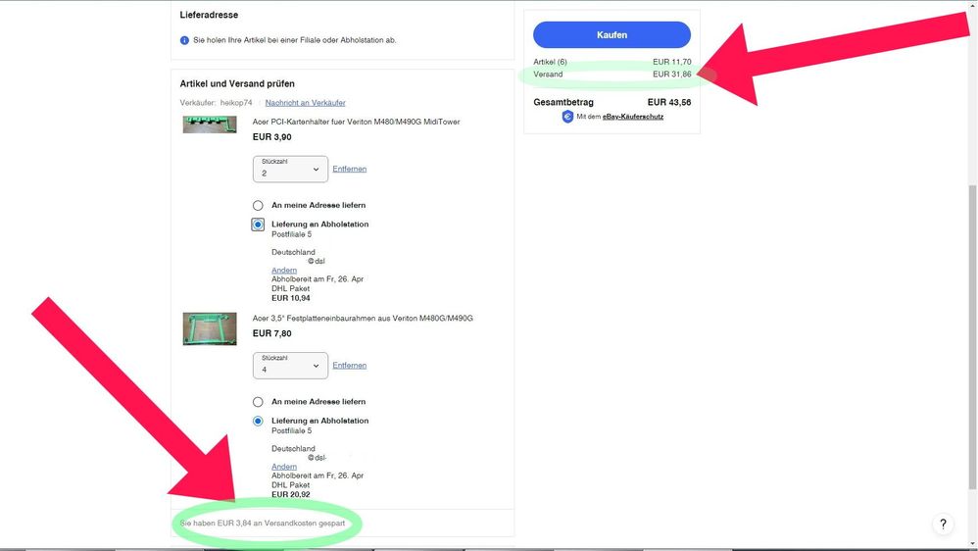The height and width of the screenshot is (551, 978).
Task: Click 'Nachricht an Verkäufer' link
Action: tap(305, 103)
